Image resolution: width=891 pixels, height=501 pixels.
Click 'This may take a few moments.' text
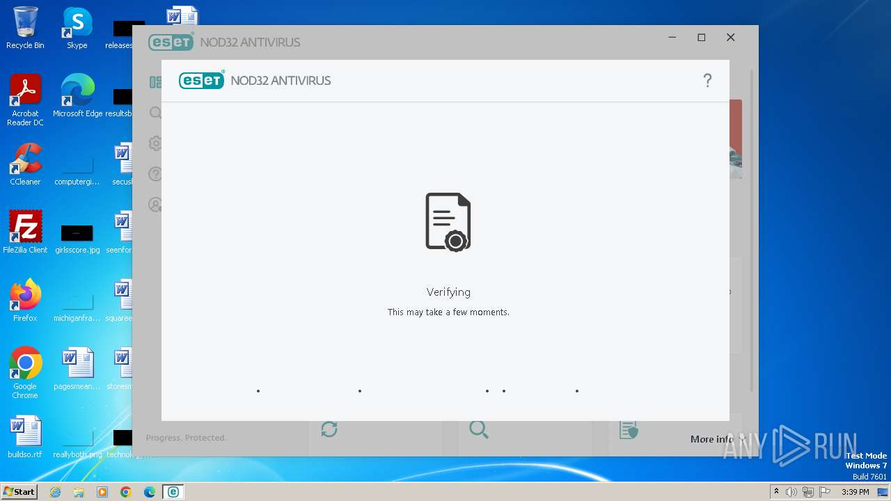448,312
